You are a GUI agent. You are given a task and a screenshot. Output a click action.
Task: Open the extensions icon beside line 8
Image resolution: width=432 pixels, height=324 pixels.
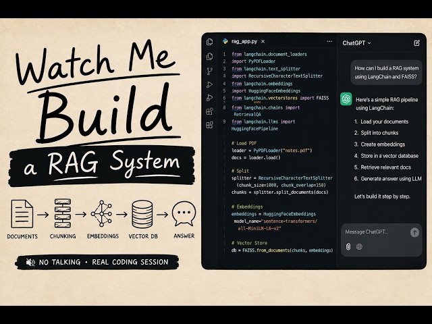(x=210, y=111)
